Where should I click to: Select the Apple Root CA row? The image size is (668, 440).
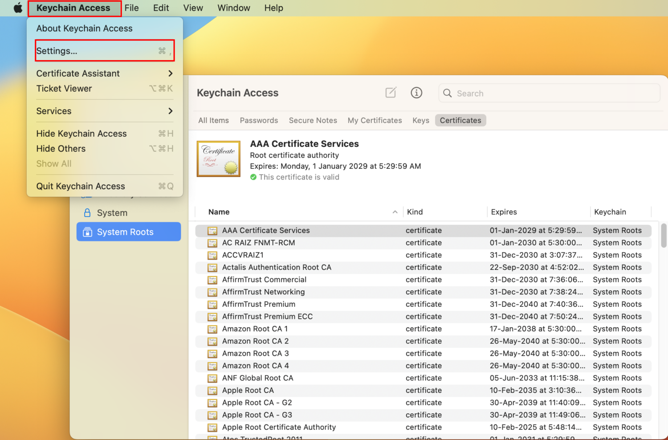423,391
